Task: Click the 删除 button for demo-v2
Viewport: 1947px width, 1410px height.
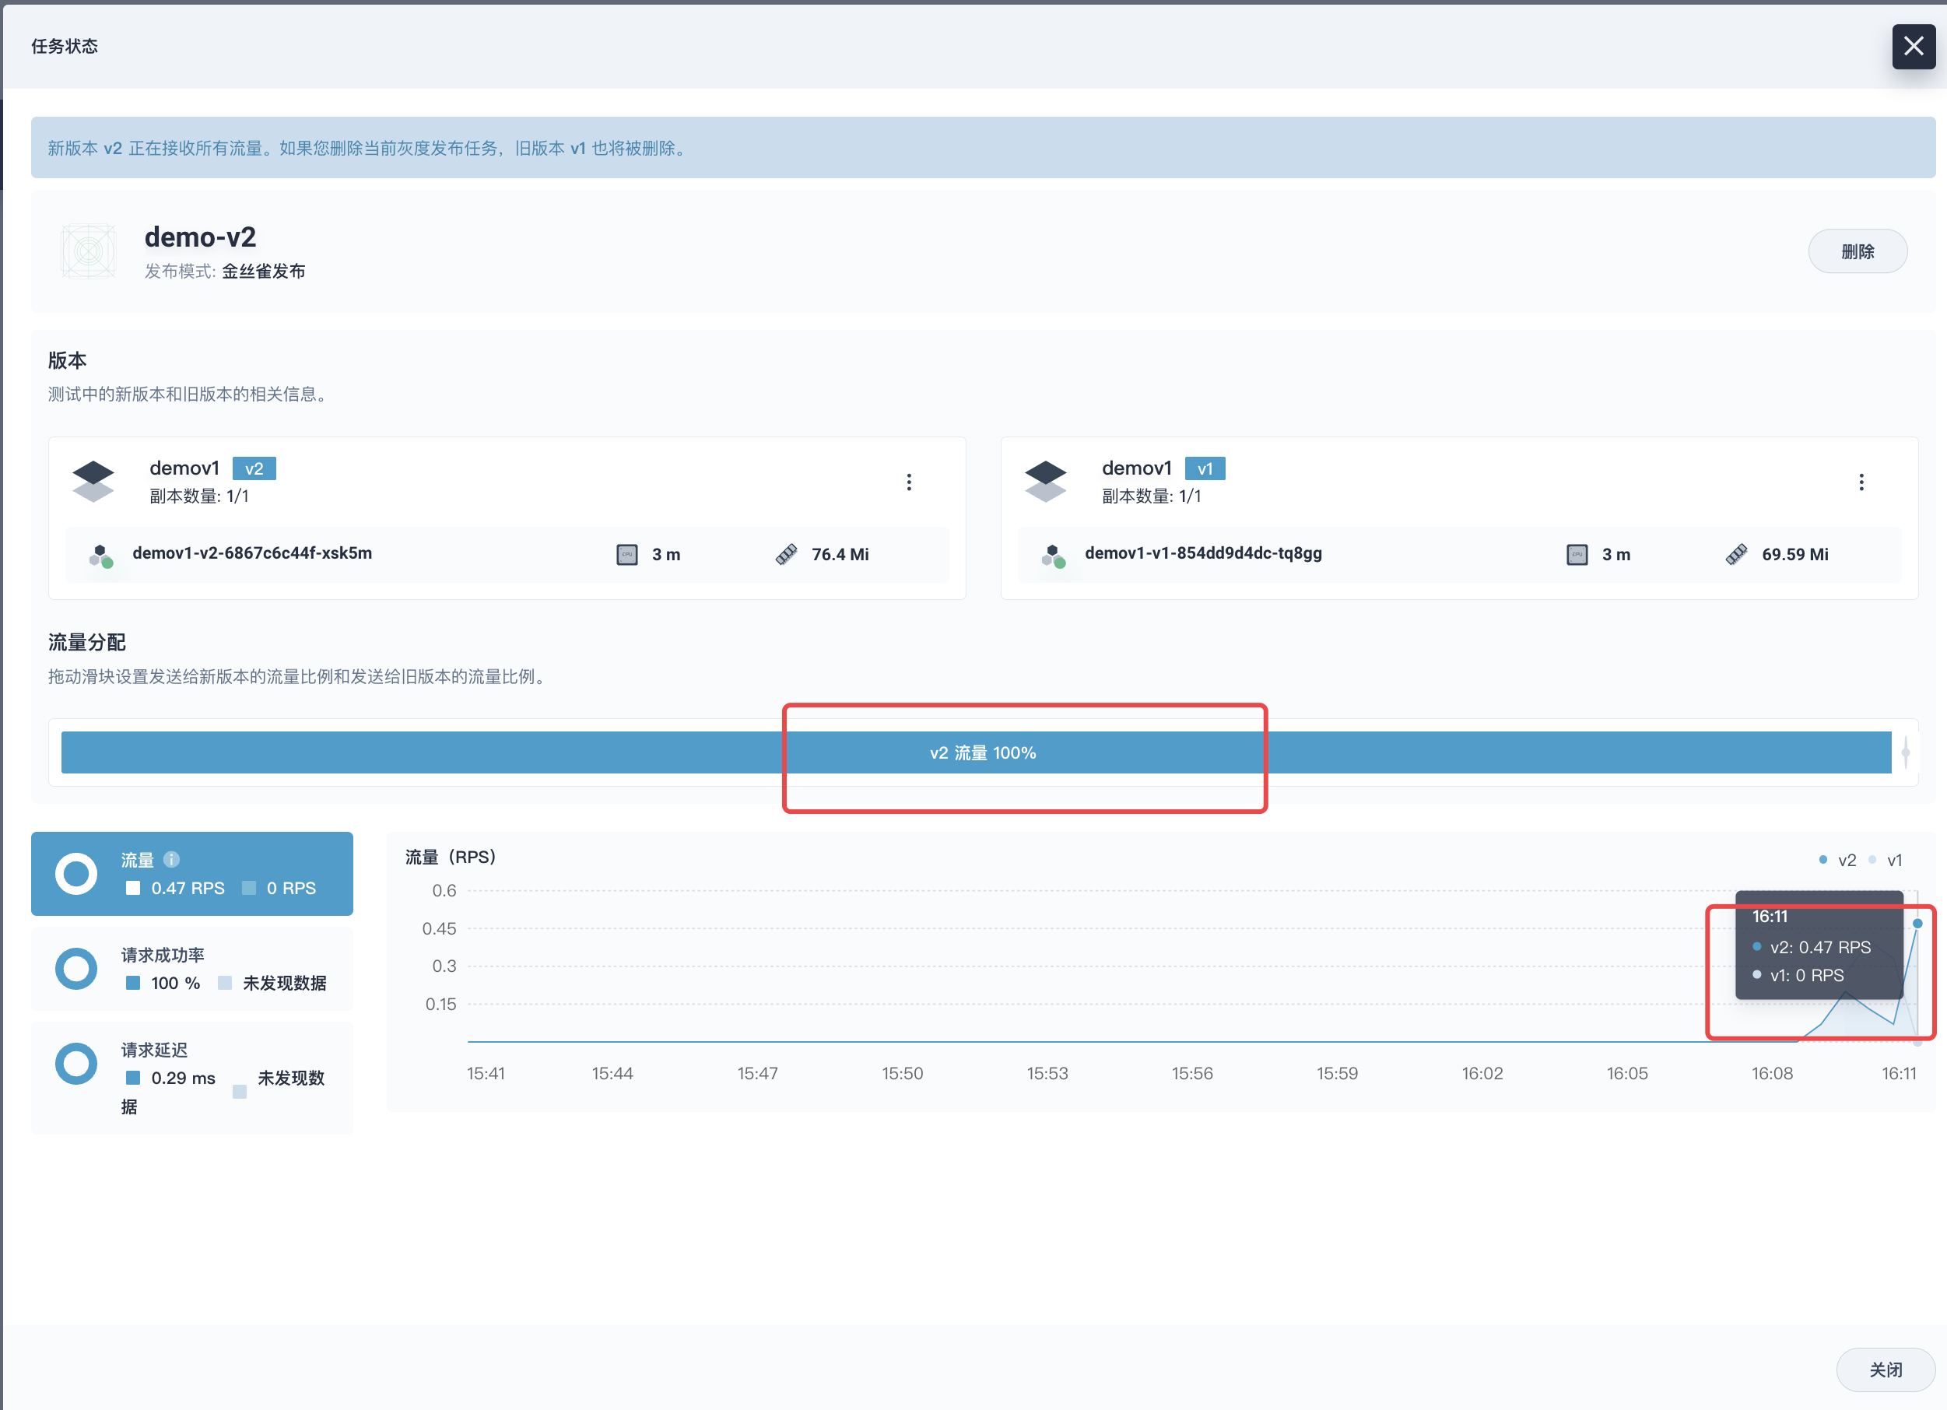Action: click(x=1857, y=251)
